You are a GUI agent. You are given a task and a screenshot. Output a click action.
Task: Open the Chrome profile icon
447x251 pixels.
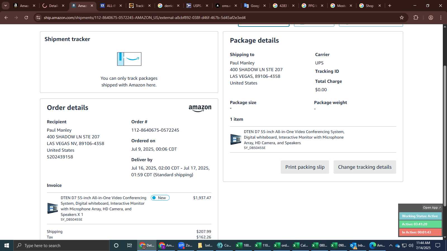coord(431,18)
